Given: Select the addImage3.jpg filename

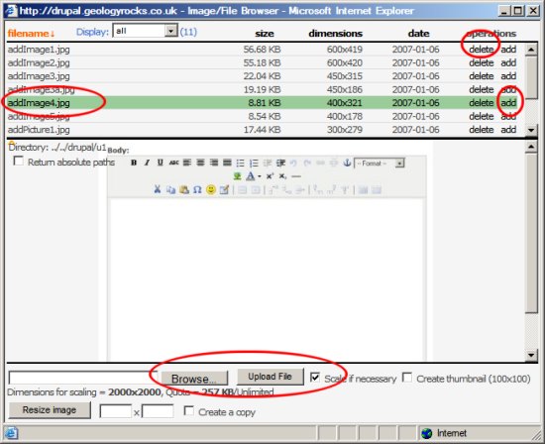Looking at the screenshot, I should (39, 76).
